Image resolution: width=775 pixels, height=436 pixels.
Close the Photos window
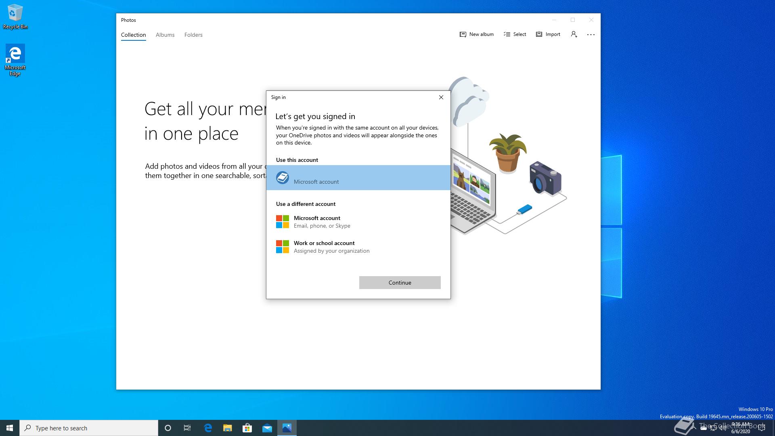[591, 20]
